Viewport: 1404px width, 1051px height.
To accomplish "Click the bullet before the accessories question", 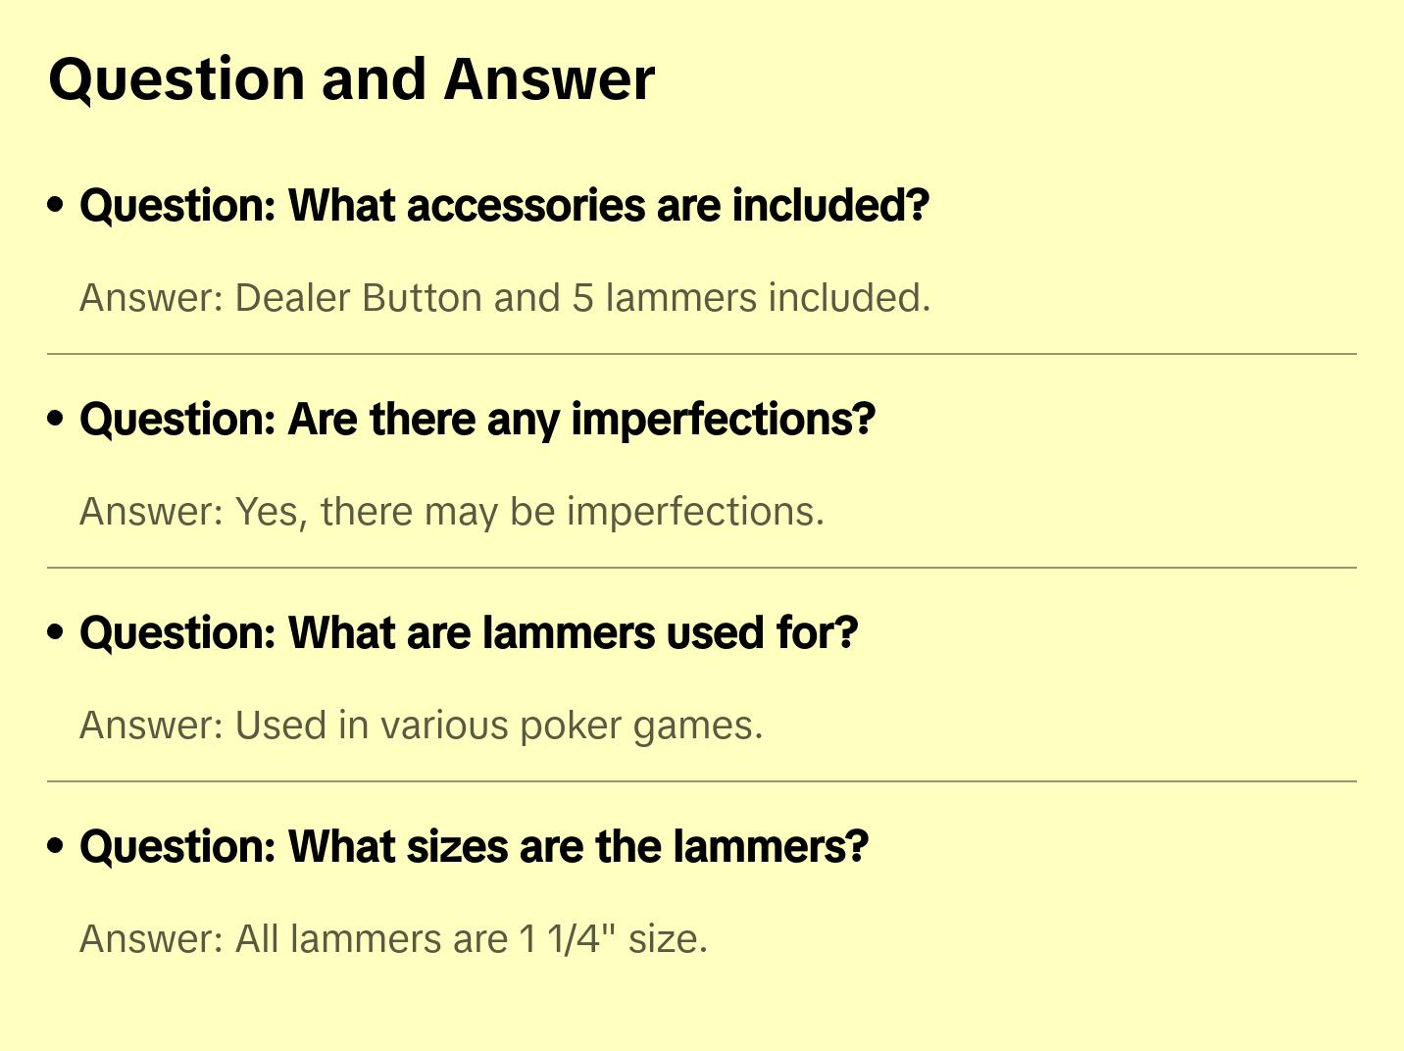I will [x=56, y=205].
